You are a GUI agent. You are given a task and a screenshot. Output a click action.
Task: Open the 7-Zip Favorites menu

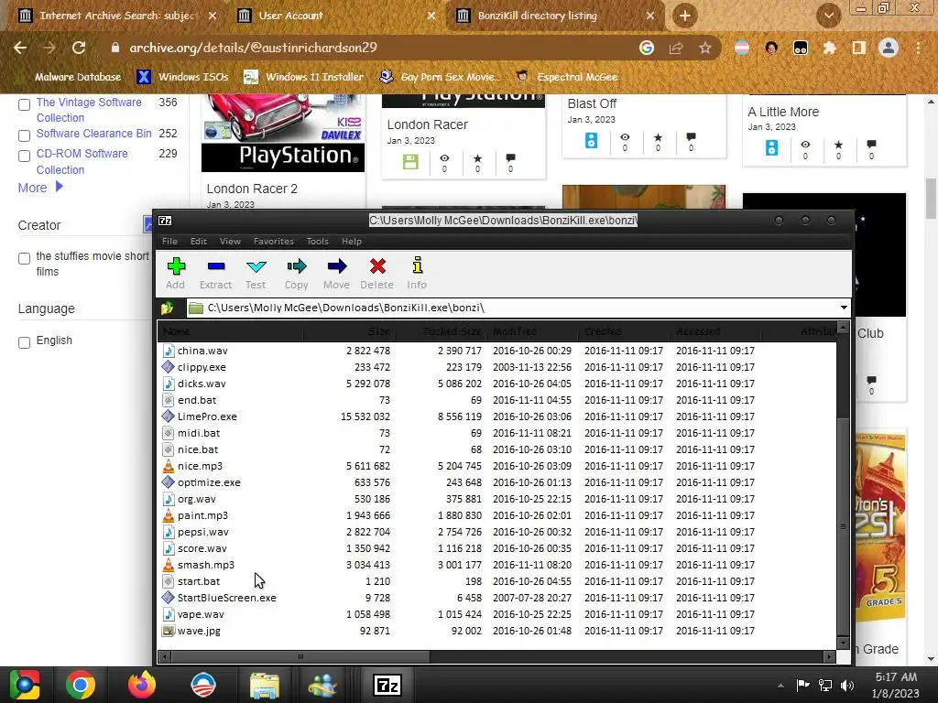[273, 242]
